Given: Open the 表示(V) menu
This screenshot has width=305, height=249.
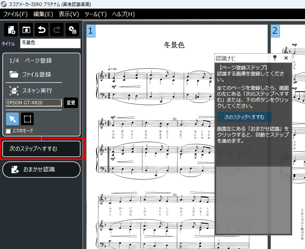Looking at the screenshot, I should point(69,14).
